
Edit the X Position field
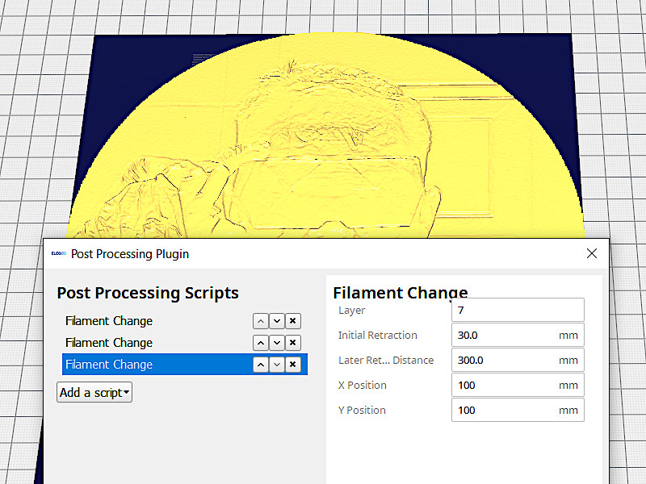coord(518,386)
